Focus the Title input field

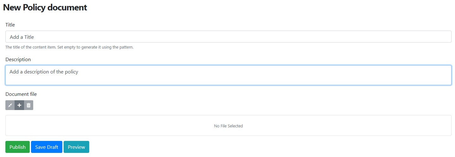pos(228,37)
